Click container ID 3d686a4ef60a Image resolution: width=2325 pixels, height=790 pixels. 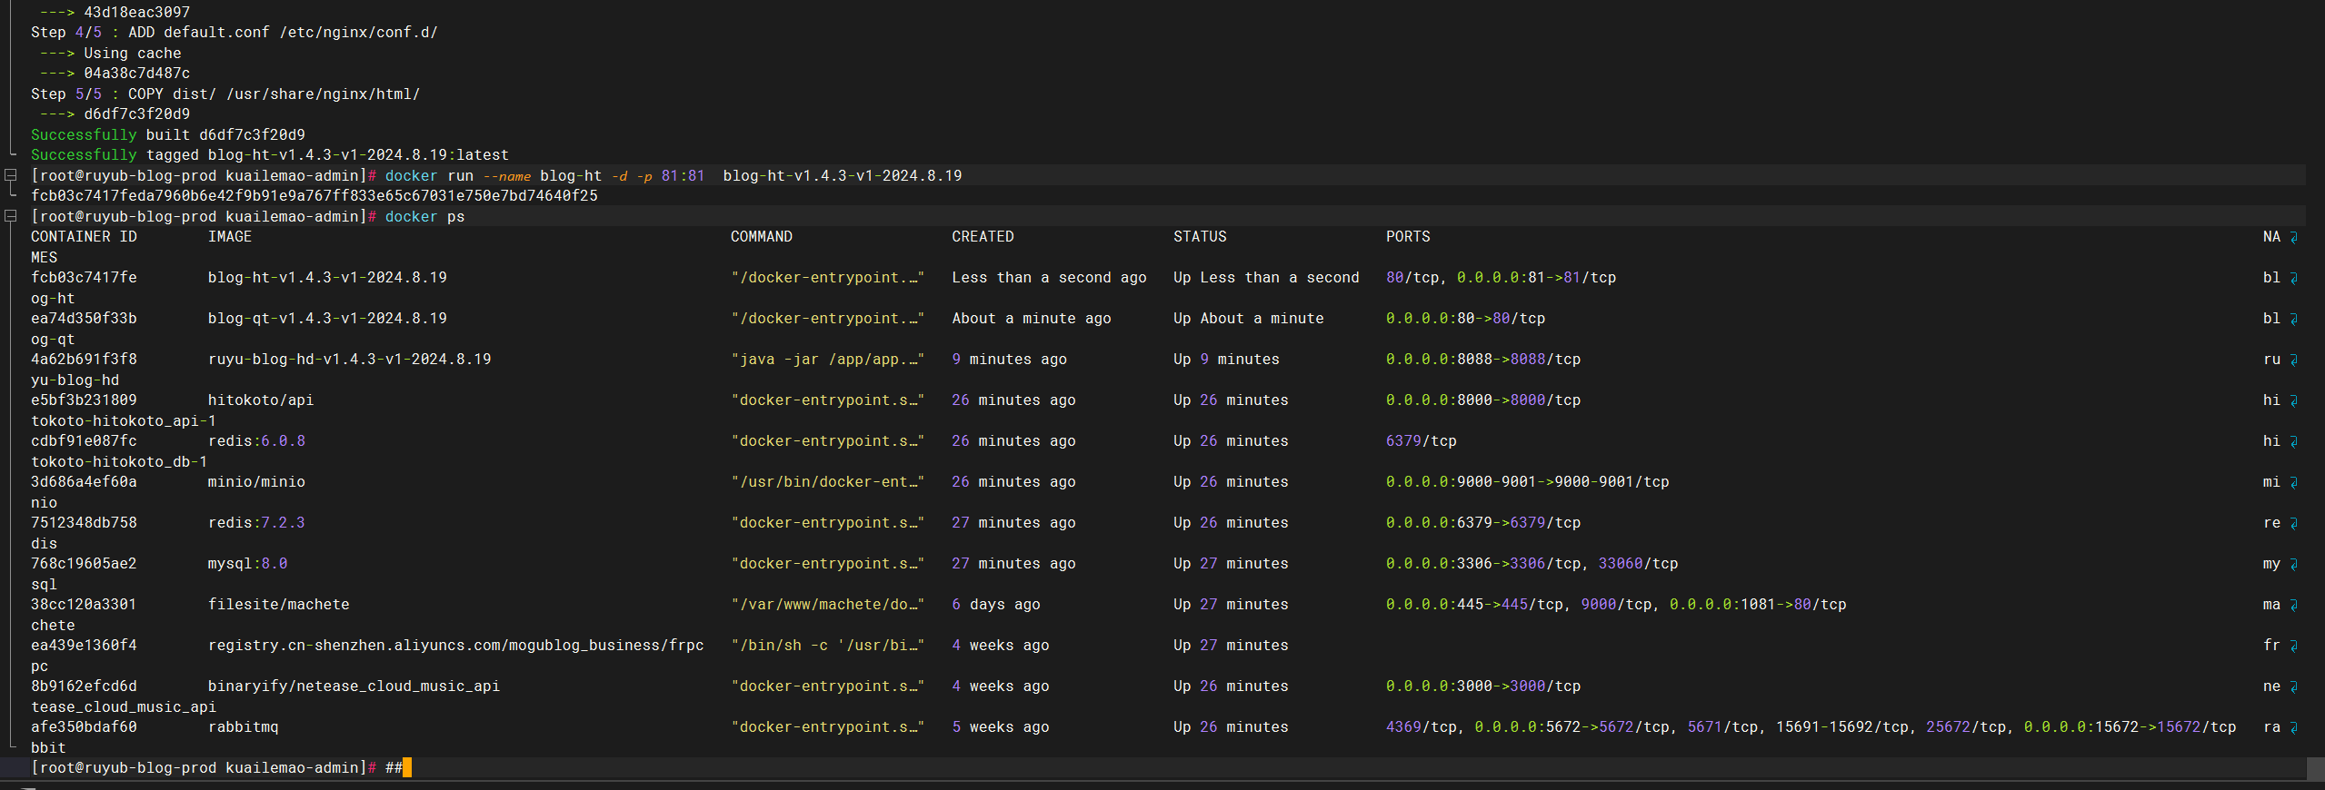pyautogui.click(x=84, y=482)
